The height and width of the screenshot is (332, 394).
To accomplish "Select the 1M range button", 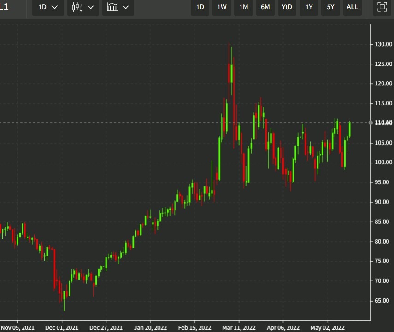I will (243, 7).
